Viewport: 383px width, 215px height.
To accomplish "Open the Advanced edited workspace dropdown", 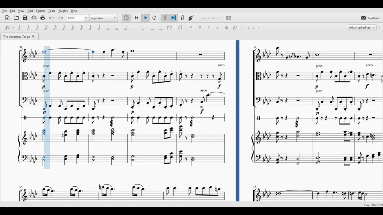I will [x=362, y=27].
